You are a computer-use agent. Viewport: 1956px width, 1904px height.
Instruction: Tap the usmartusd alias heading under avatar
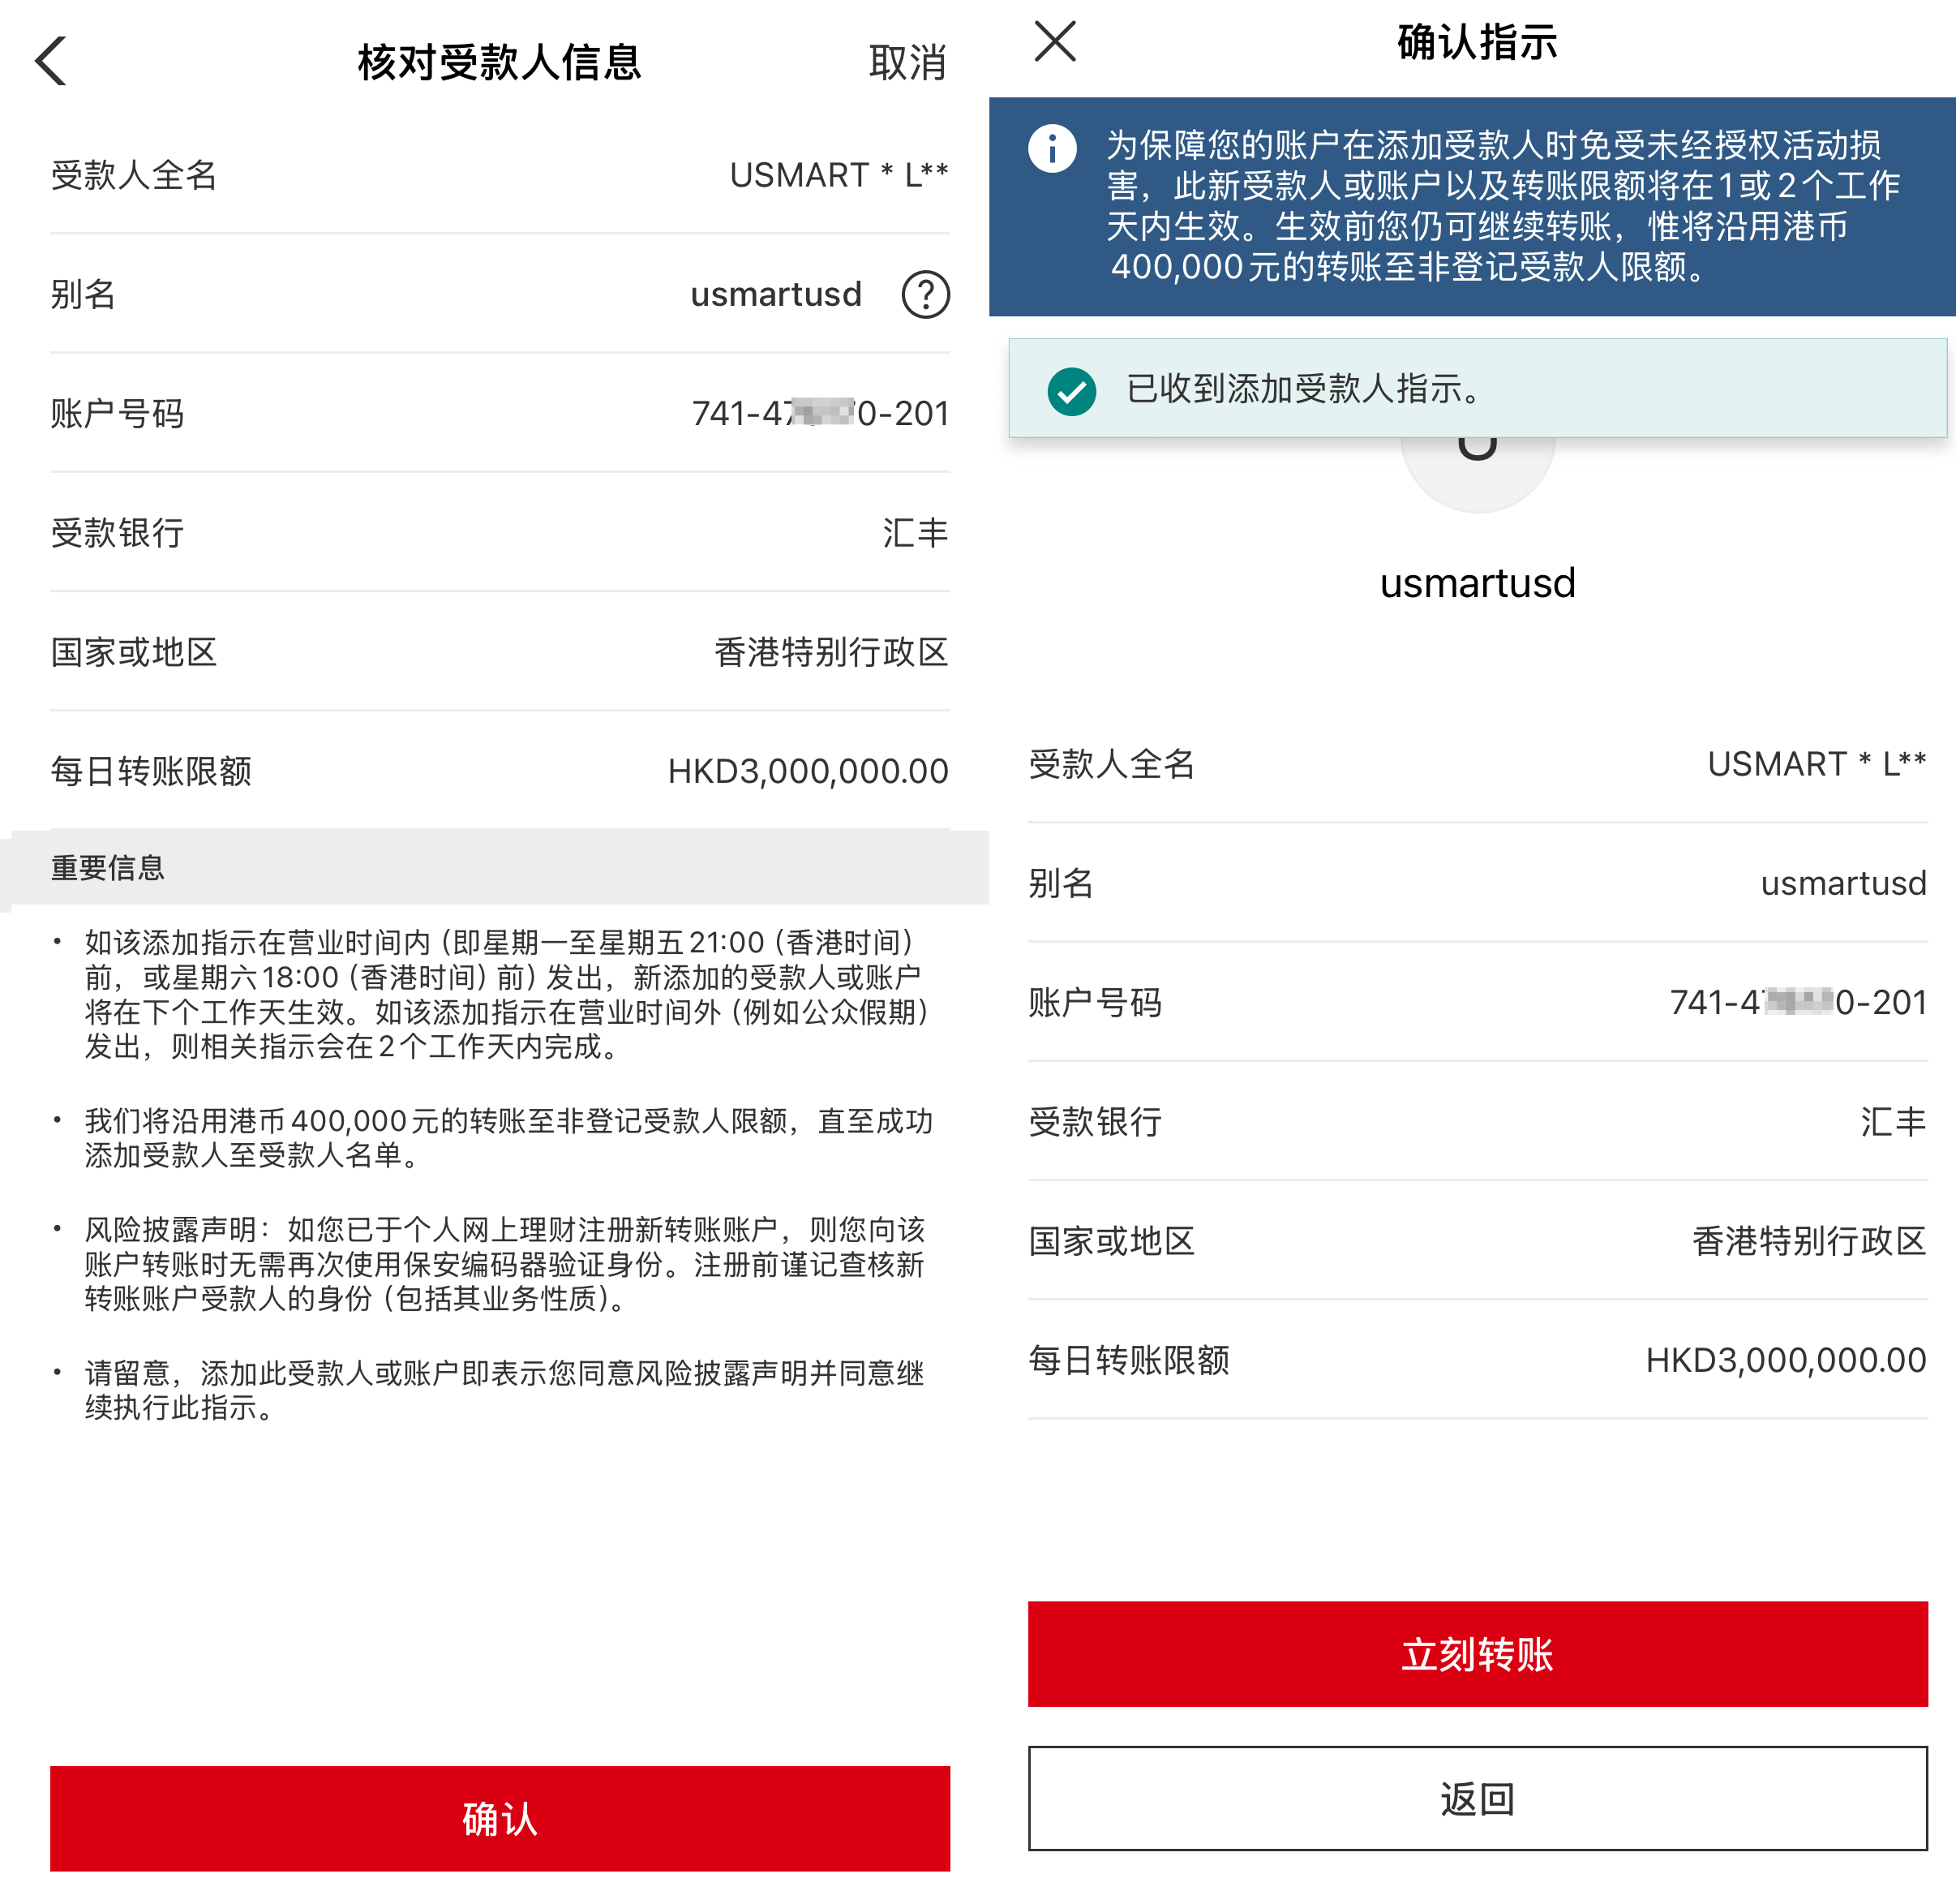point(1478,584)
